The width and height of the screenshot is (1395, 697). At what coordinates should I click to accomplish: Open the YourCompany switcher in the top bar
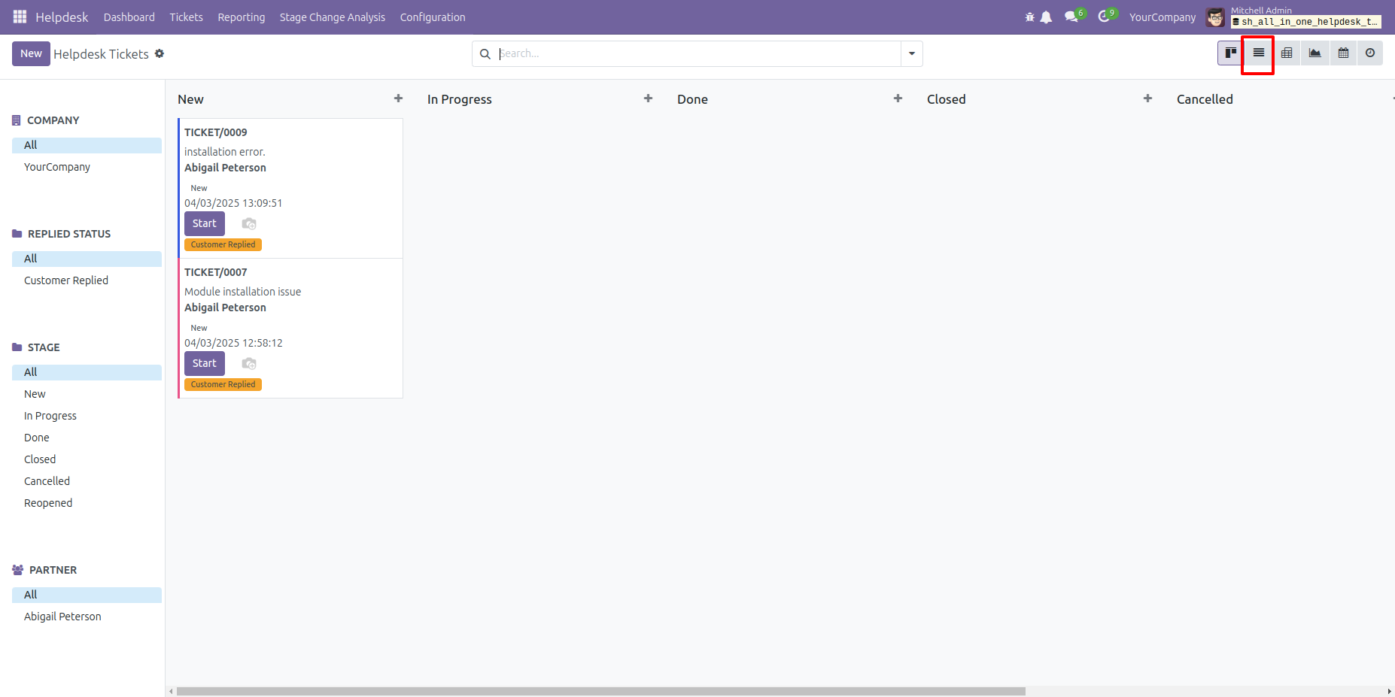tap(1162, 17)
